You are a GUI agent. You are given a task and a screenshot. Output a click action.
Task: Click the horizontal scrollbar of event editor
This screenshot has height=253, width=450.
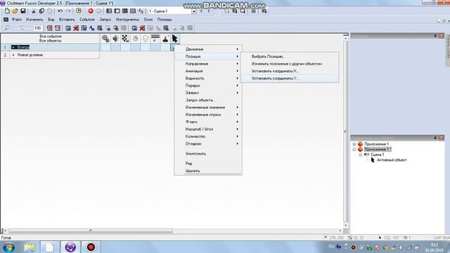click(90, 231)
